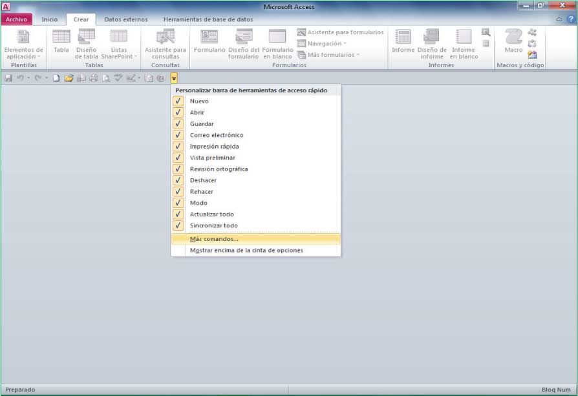578x396 pixels.
Task: Toggle Sincronizar todo option
Action: [256, 225]
